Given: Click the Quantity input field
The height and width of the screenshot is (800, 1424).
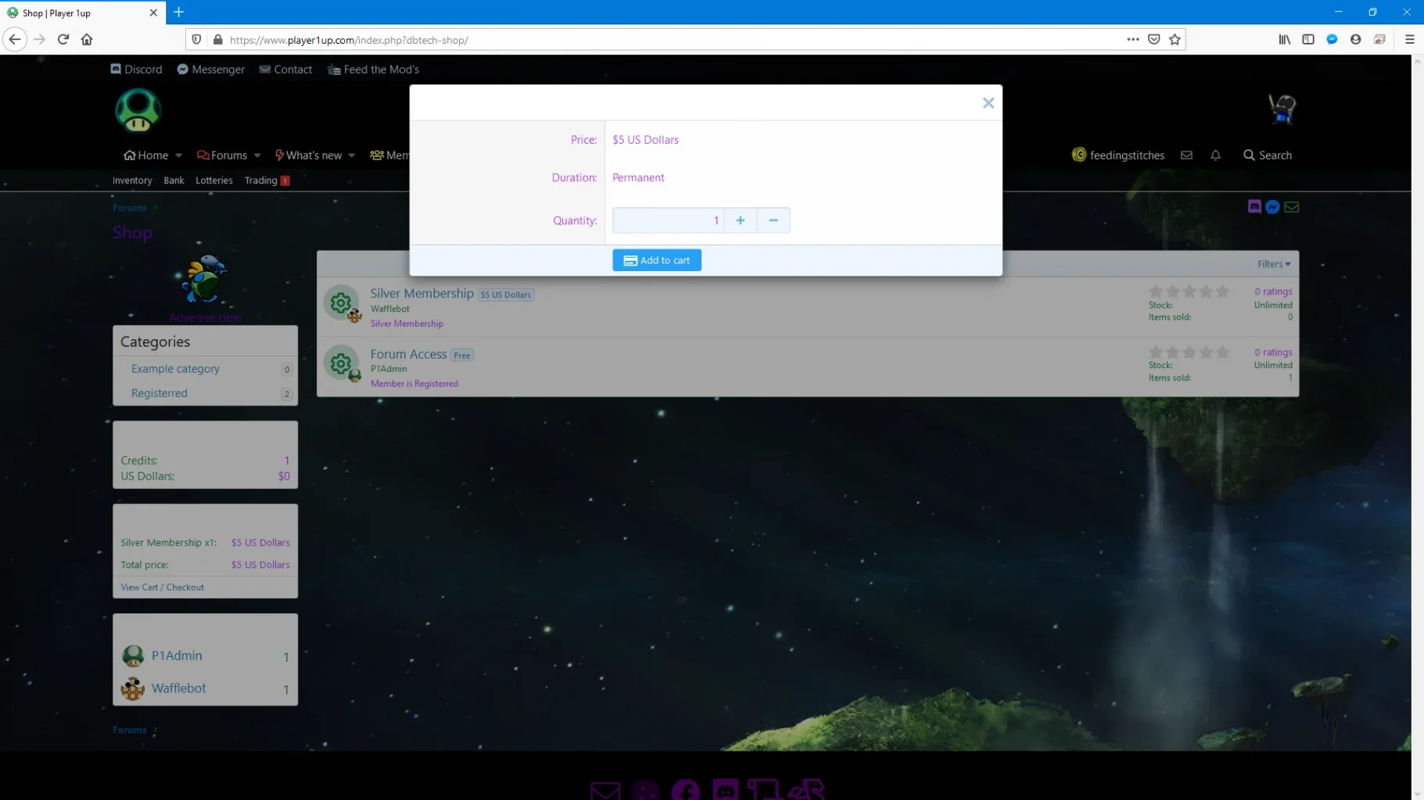Looking at the screenshot, I should tap(668, 220).
